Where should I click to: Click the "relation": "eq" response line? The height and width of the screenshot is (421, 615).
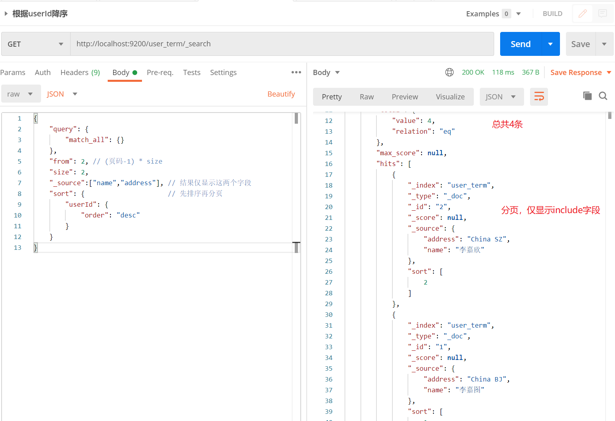coord(424,131)
